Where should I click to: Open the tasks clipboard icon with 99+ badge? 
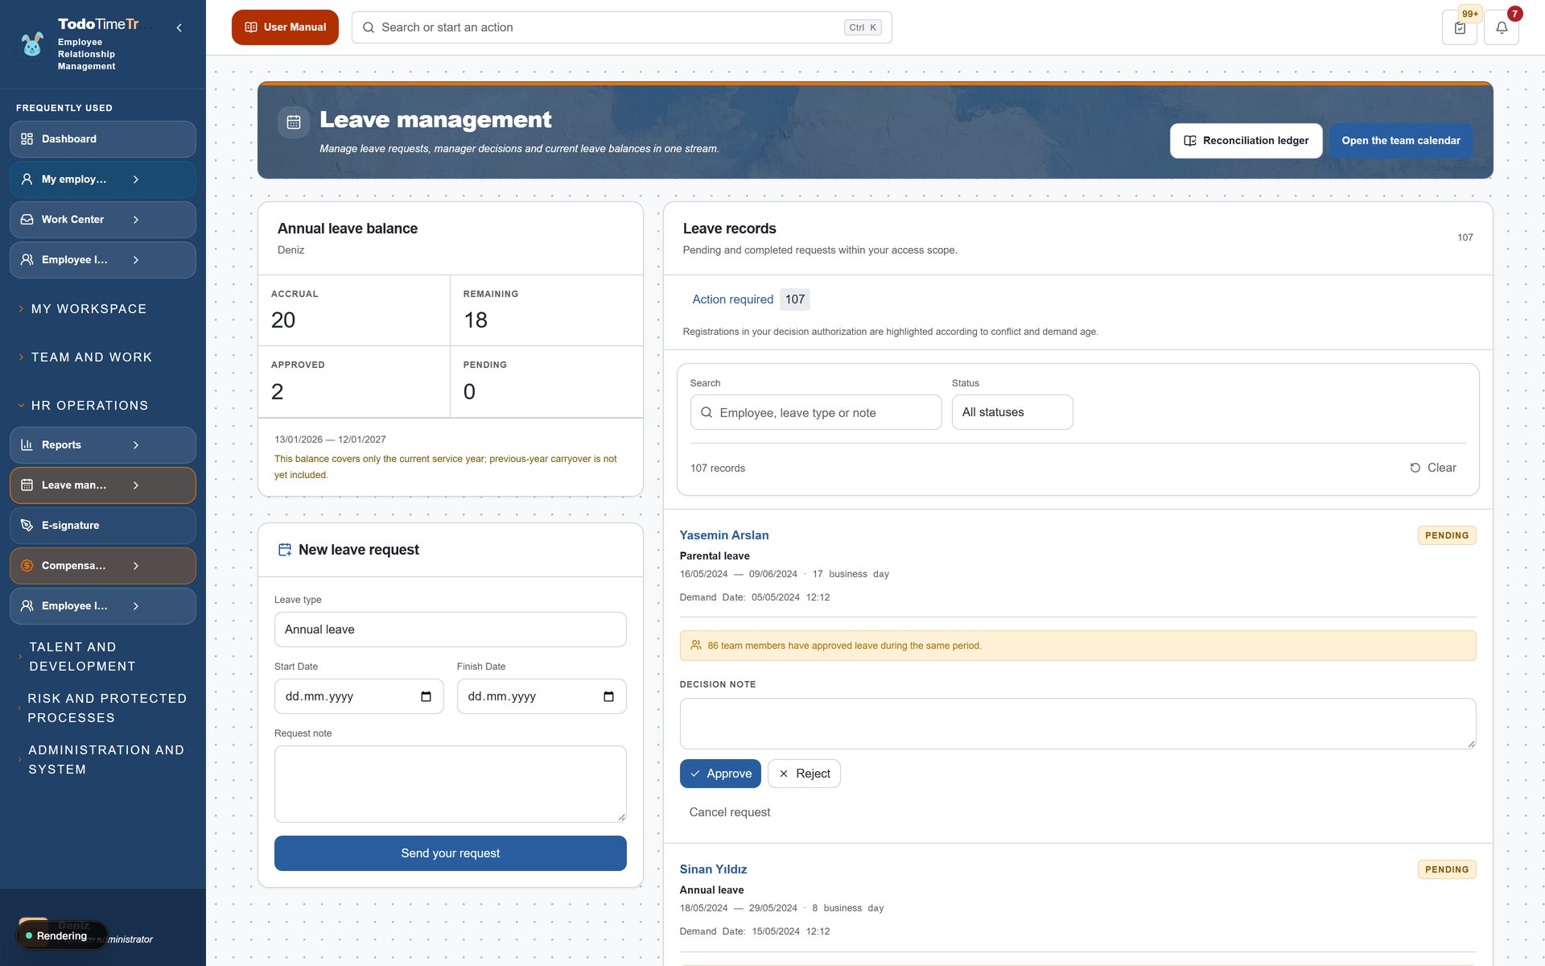tap(1460, 27)
